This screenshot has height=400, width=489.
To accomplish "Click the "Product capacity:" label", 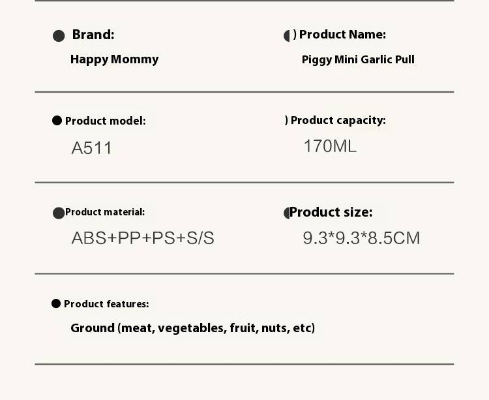I will coord(338,120).
